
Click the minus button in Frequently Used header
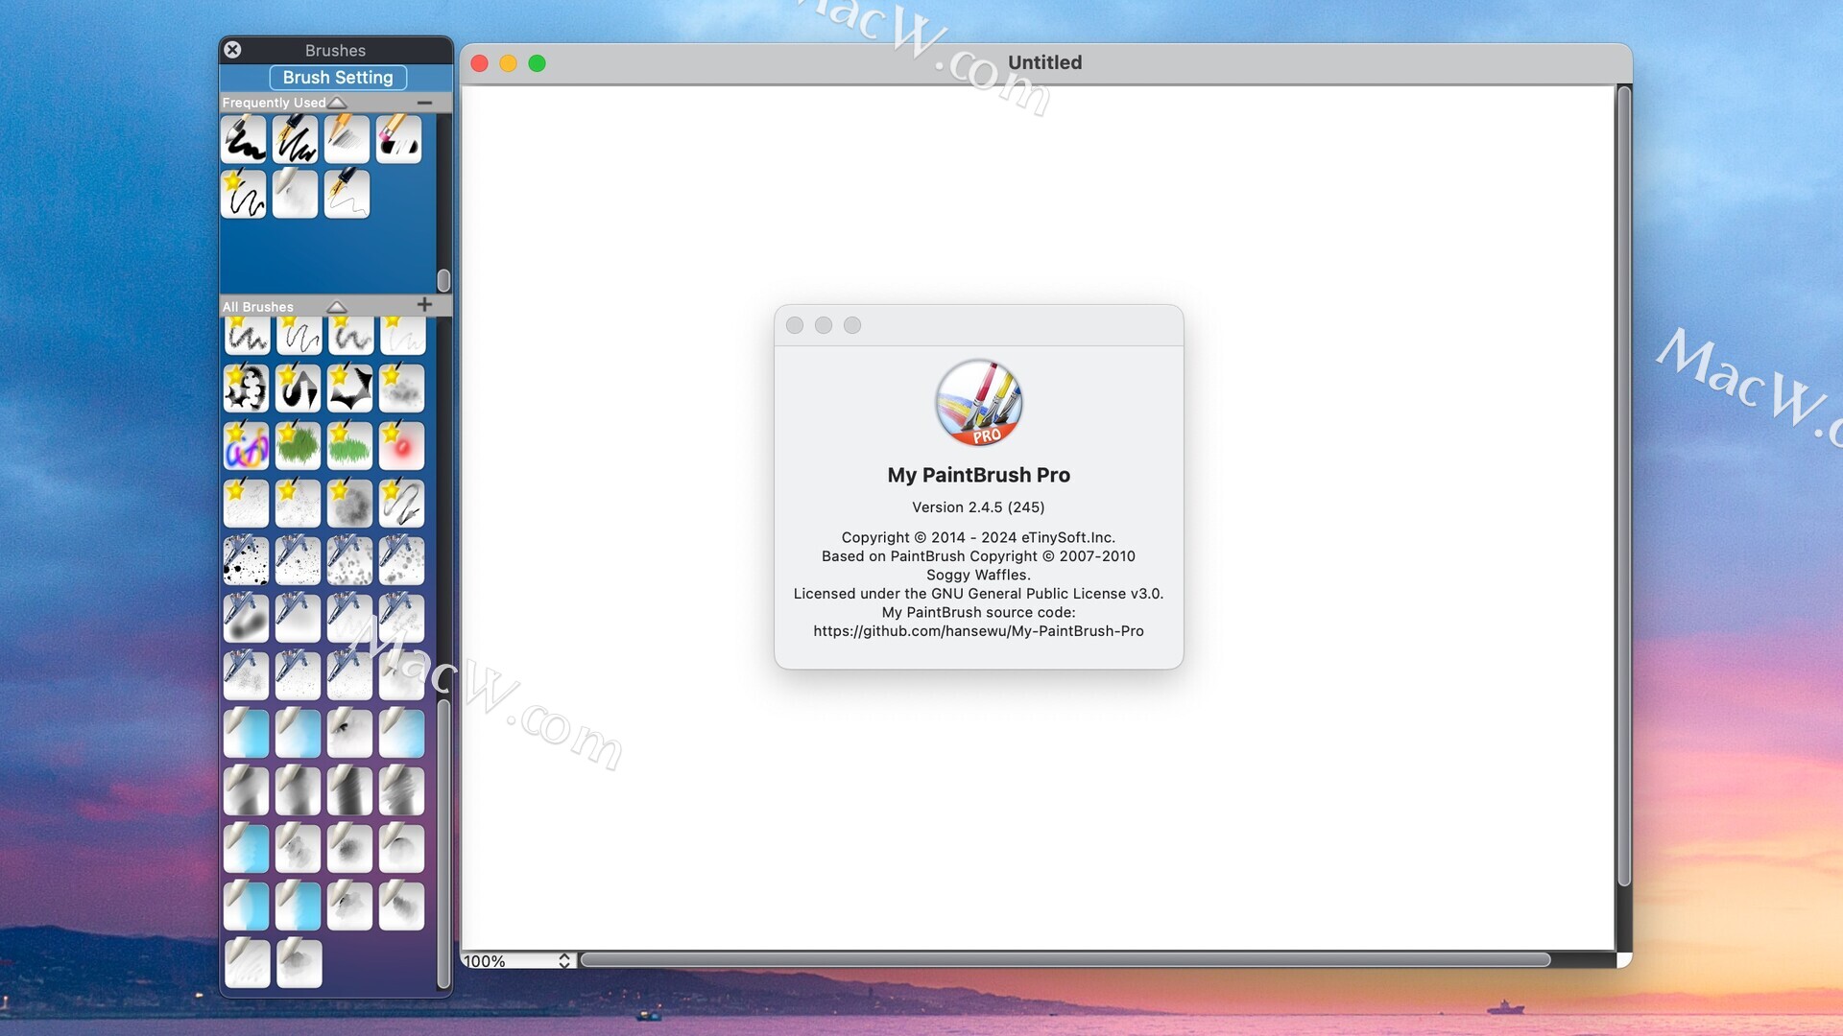[x=424, y=103]
